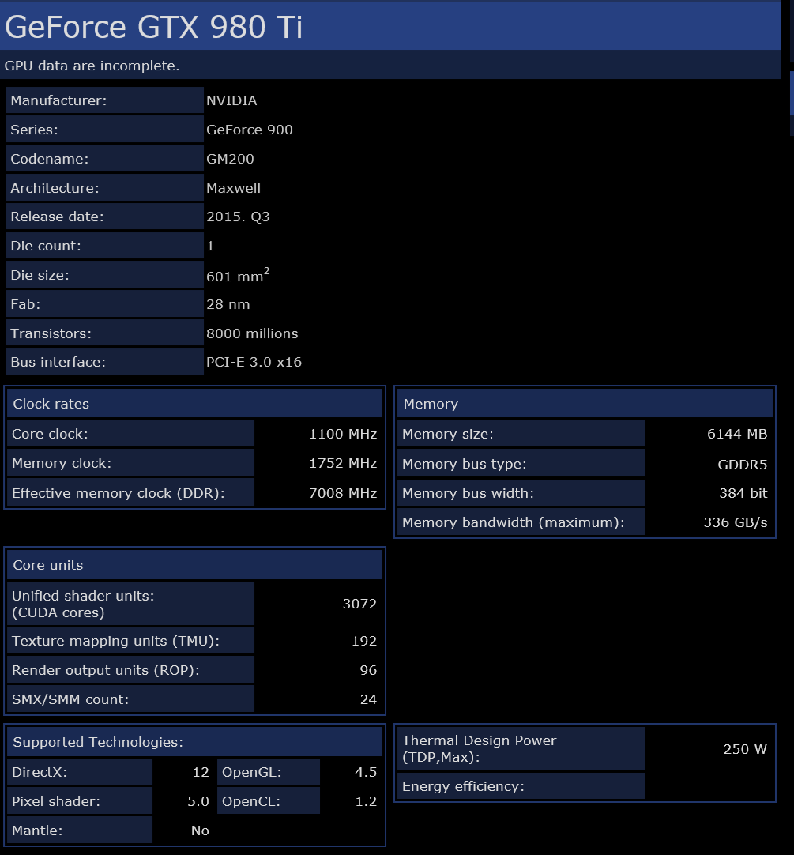Image resolution: width=794 pixels, height=855 pixels.
Task: Select the Fab value 28 nm
Action: (228, 304)
